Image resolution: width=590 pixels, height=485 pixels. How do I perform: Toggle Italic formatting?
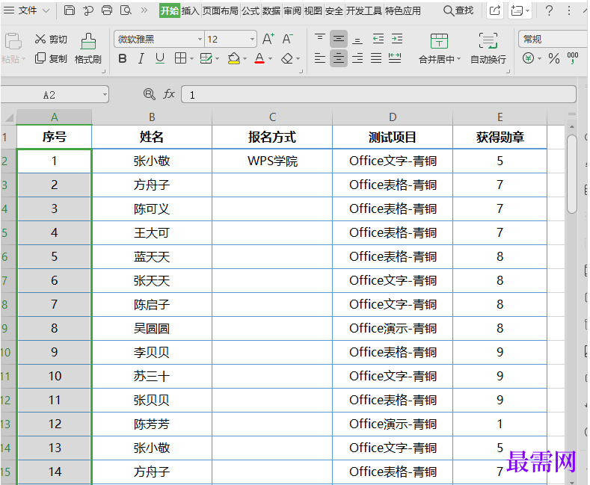(x=141, y=58)
